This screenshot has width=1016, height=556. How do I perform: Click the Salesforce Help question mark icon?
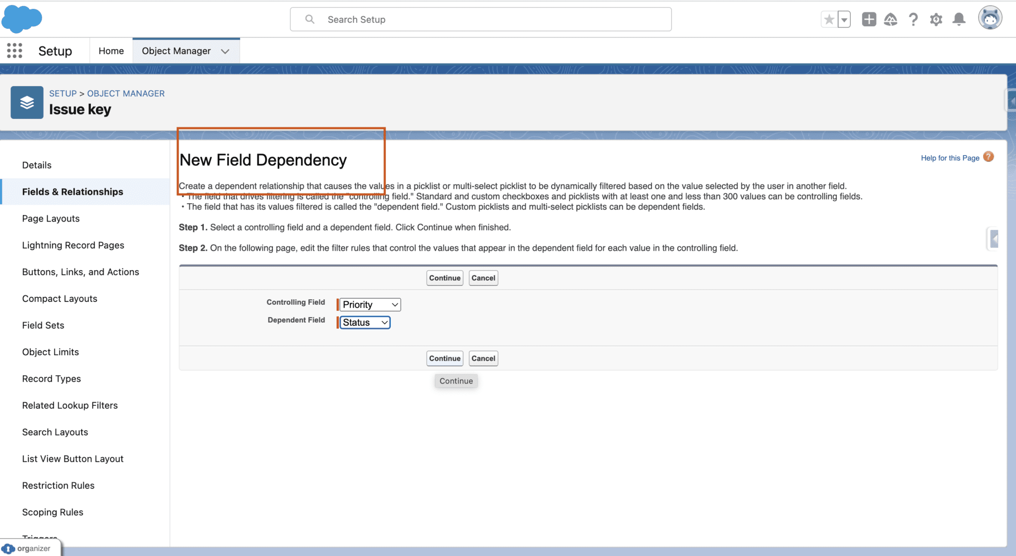coord(913,19)
